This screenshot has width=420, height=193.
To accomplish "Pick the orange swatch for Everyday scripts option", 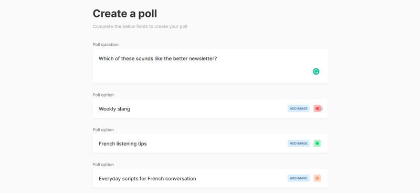I will click(317, 178).
